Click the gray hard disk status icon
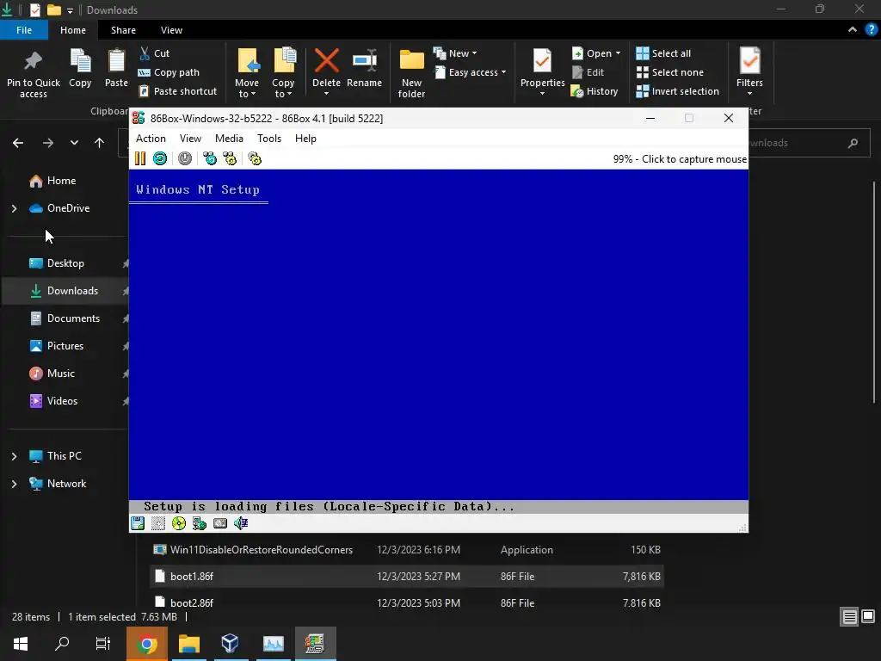Image resolution: width=881 pixels, height=661 pixels. tap(220, 523)
